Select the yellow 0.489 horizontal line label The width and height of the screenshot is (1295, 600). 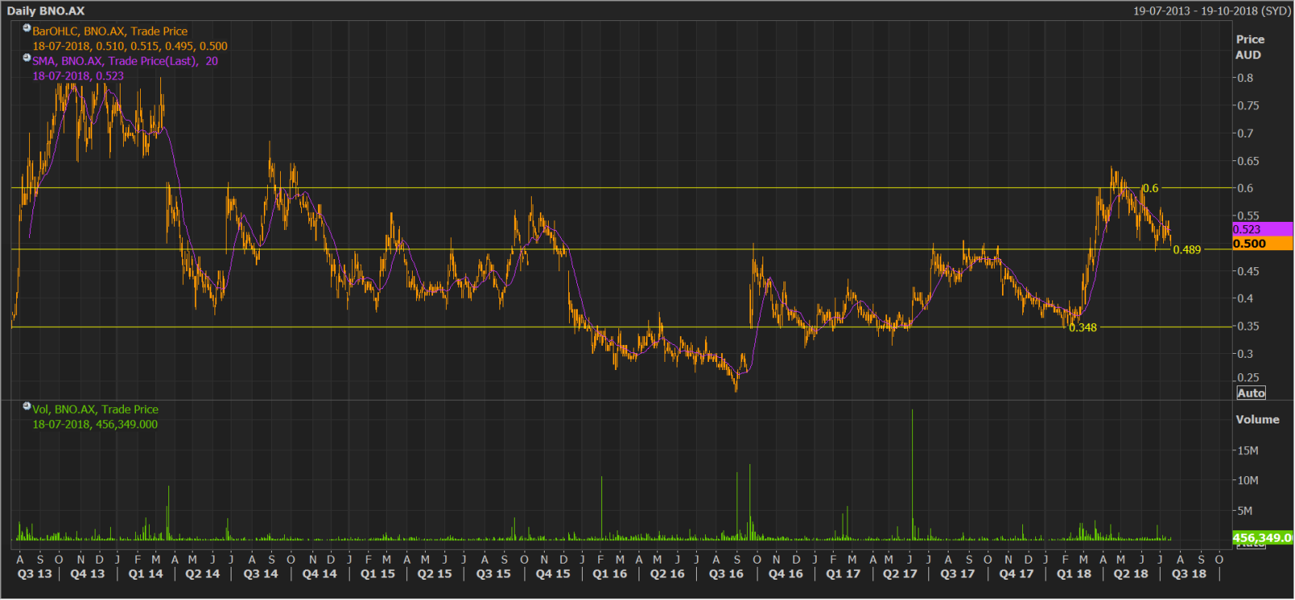1187,249
